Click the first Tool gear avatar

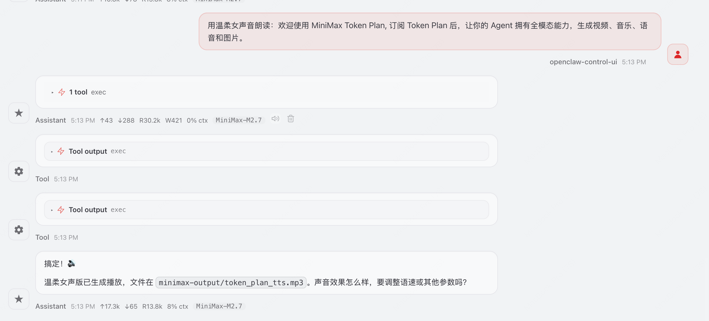[x=19, y=171]
